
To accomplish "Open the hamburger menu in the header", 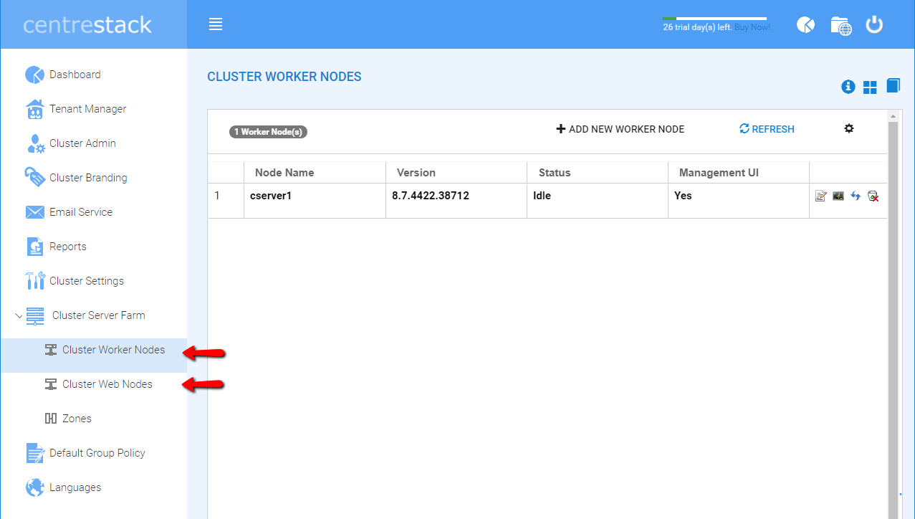I will (216, 24).
